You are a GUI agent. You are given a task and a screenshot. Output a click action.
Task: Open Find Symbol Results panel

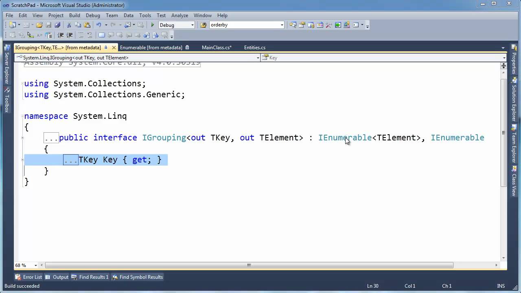(x=138, y=277)
